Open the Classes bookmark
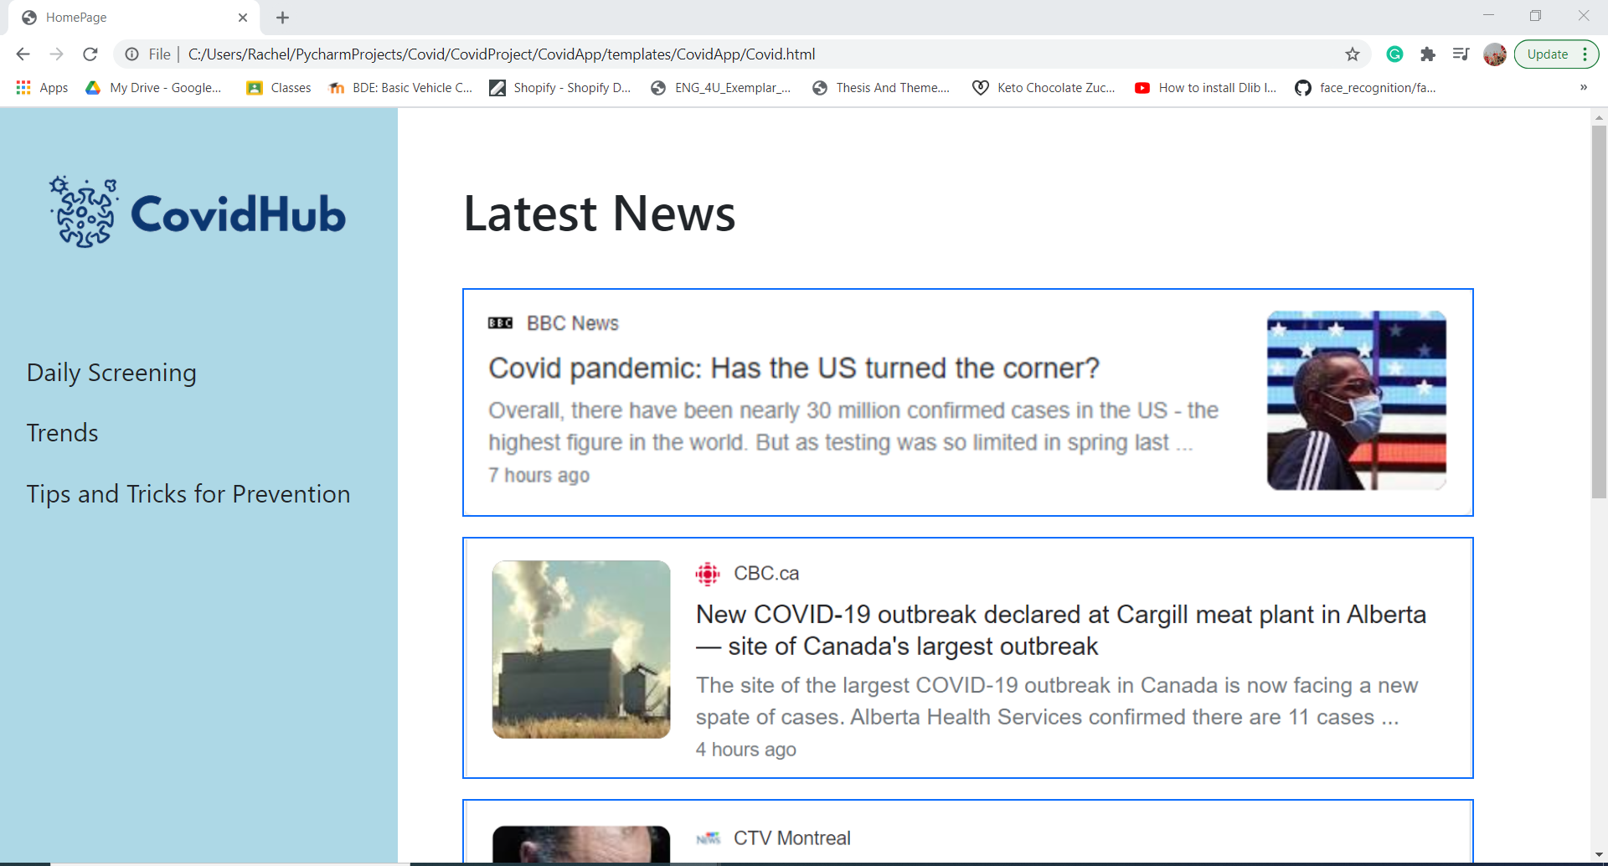The image size is (1608, 866). coord(278,87)
